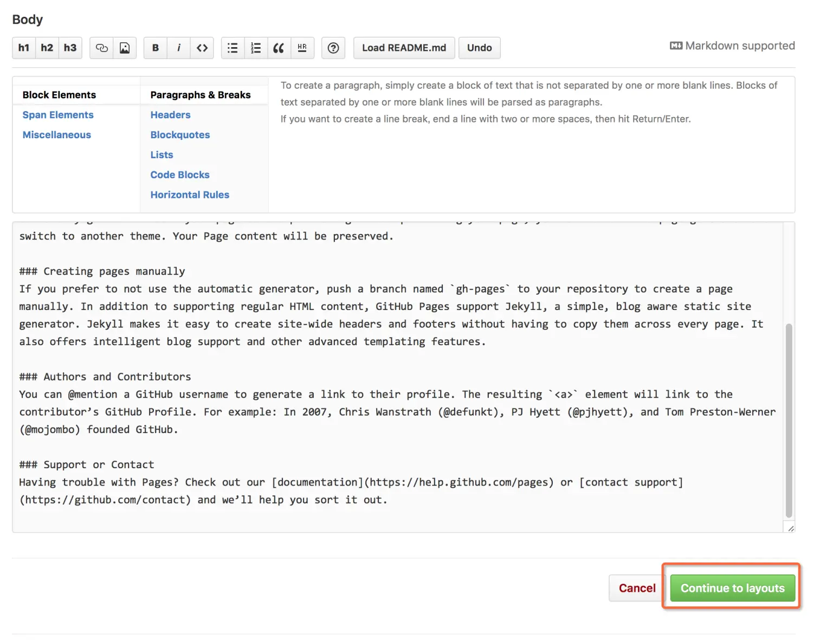Click Load README.md button
813x640 pixels.
[404, 48]
